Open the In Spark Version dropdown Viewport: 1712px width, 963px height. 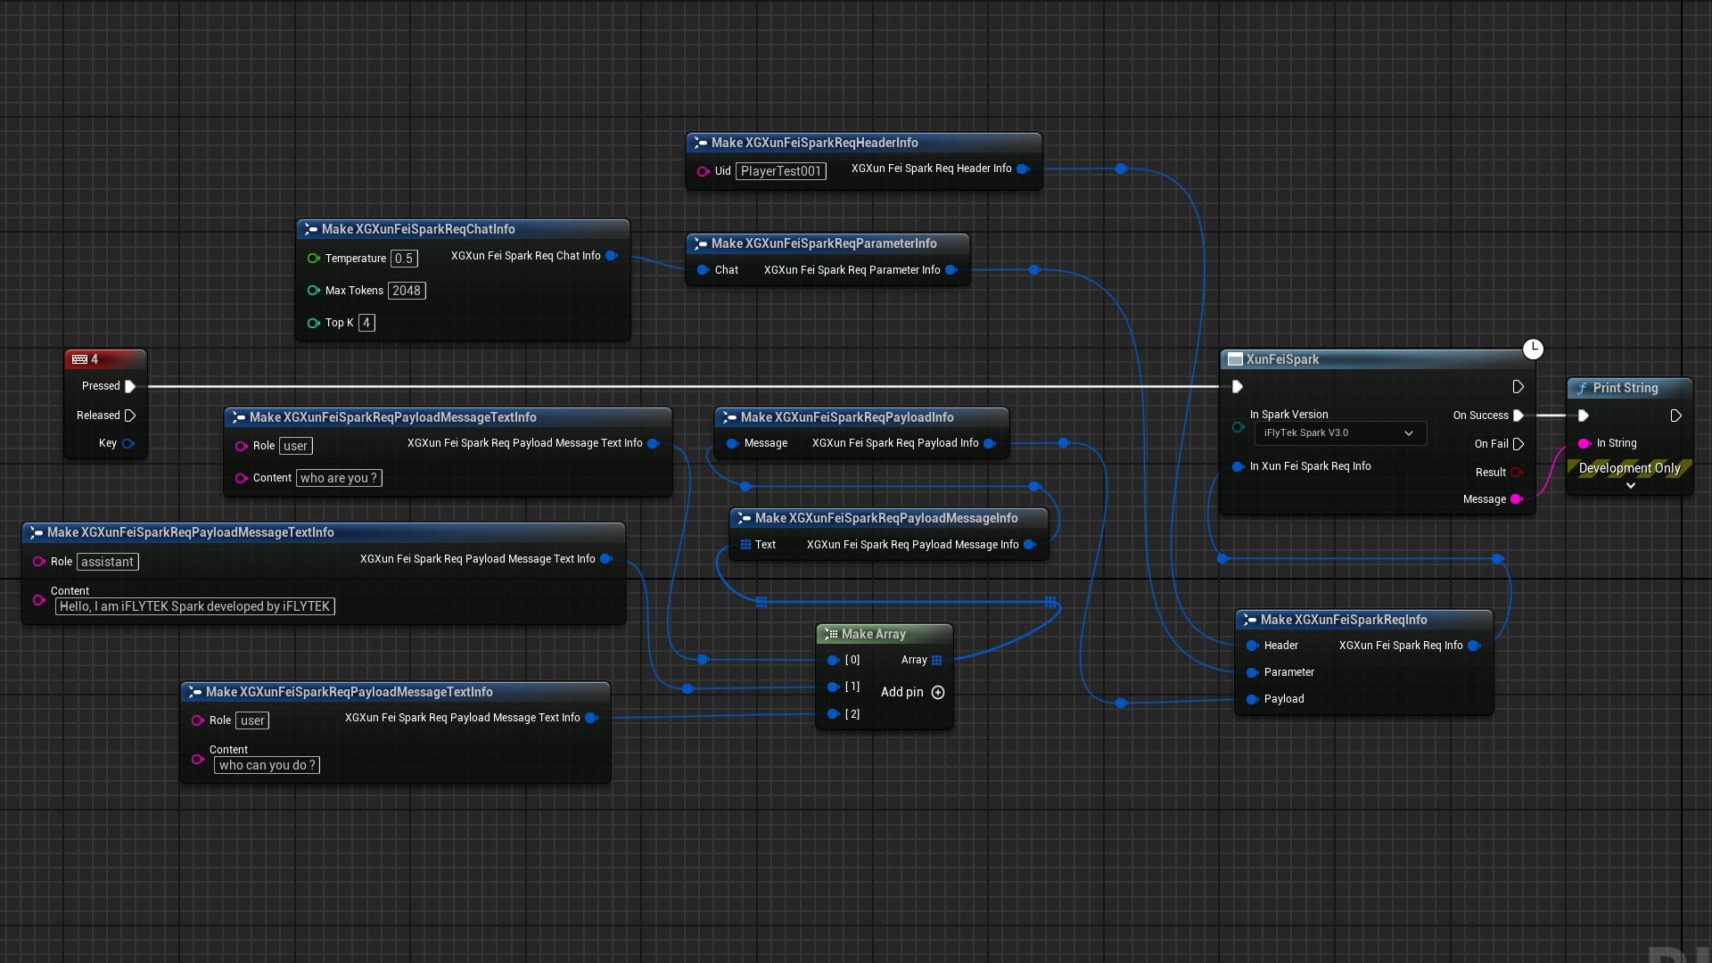point(1339,433)
